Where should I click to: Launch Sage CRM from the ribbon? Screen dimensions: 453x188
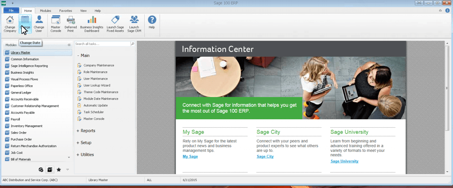click(134, 24)
